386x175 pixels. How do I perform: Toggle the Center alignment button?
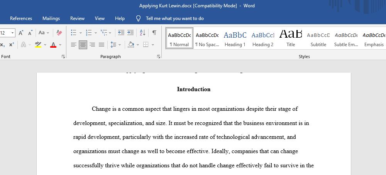83,45
